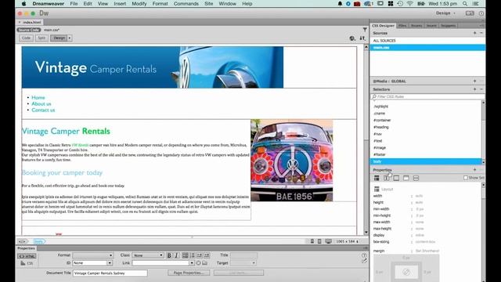The height and width of the screenshot is (282, 501).
Task: Switch Properties panel to CSS mode
Action: 27,263
